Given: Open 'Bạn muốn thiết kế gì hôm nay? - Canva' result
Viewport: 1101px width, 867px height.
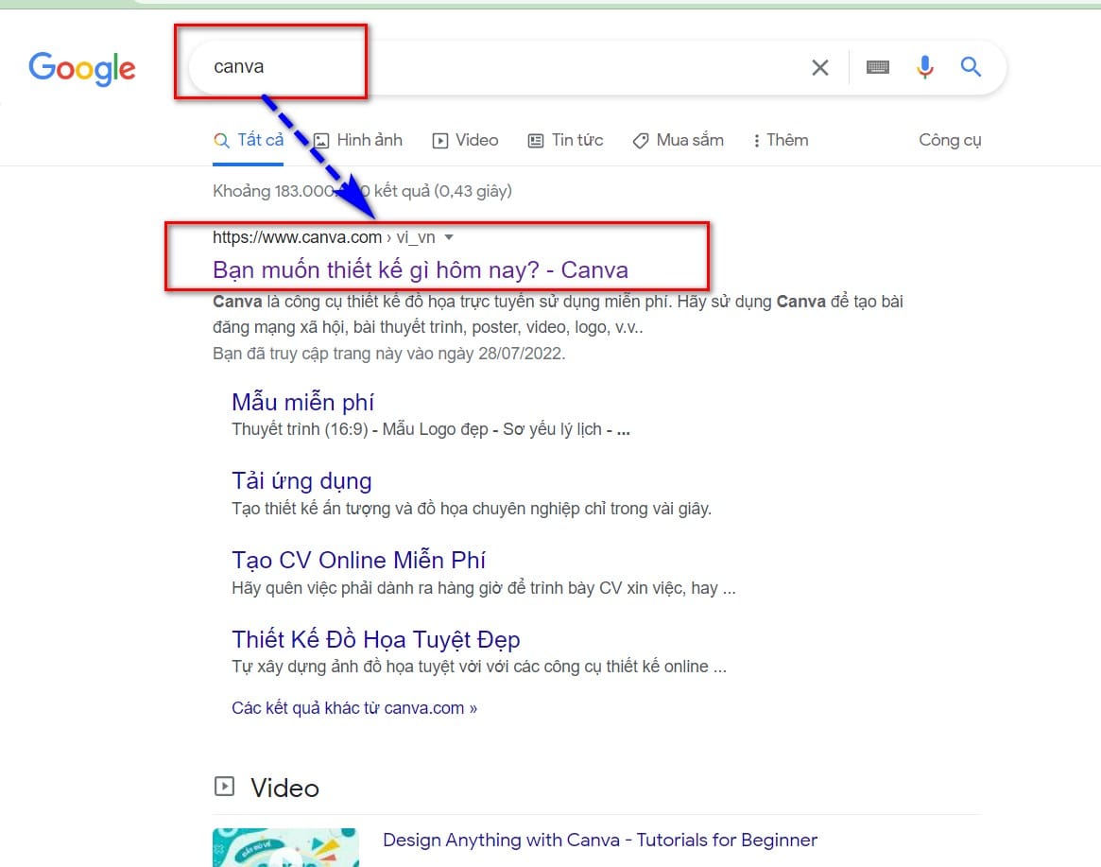Looking at the screenshot, I should (x=421, y=269).
